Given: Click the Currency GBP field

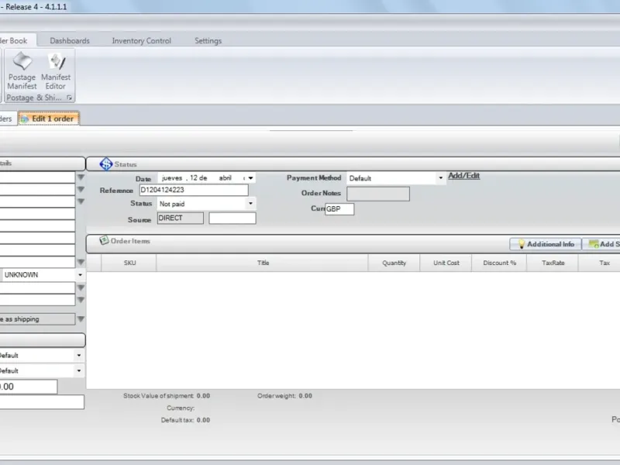Looking at the screenshot, I should (339, 208).
